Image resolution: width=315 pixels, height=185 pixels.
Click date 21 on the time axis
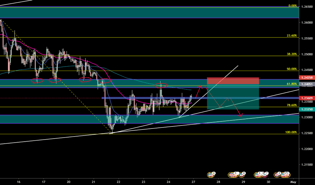93,182
